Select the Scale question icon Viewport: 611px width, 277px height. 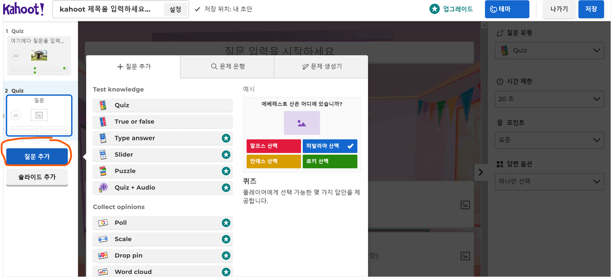pos(102,239)
